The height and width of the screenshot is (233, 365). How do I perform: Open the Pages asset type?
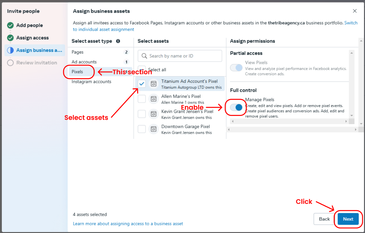(78, 52)
